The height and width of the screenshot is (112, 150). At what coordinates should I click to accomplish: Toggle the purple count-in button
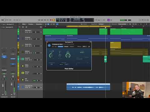109,20
